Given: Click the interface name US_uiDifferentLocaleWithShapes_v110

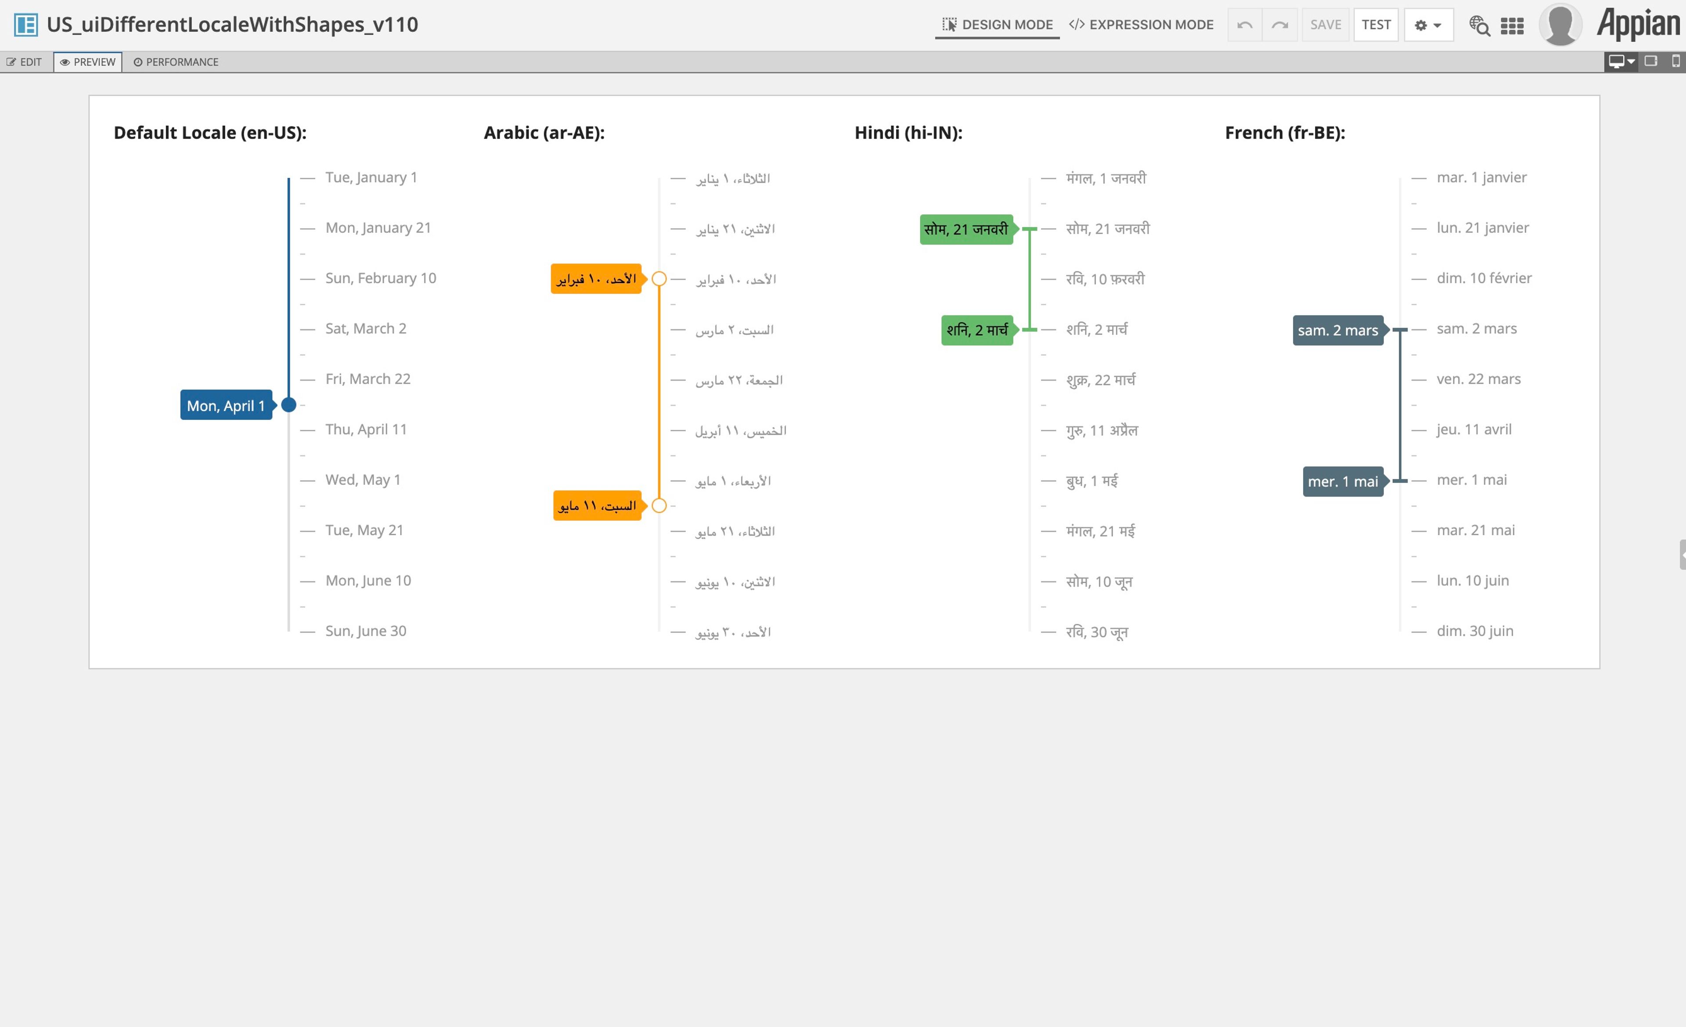Looking at the screenshot, I should [232, 25].
